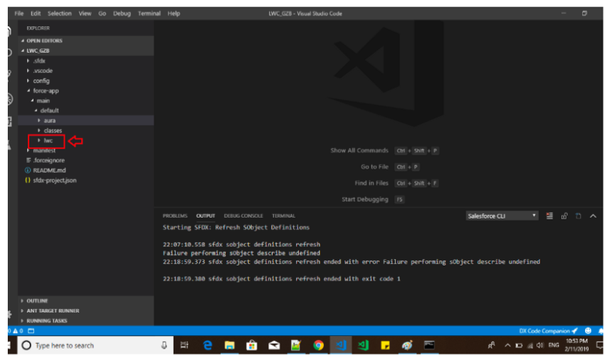Click the Windows taskbar search field
This screenshot has height=363, width=612.
pos(95,345)
